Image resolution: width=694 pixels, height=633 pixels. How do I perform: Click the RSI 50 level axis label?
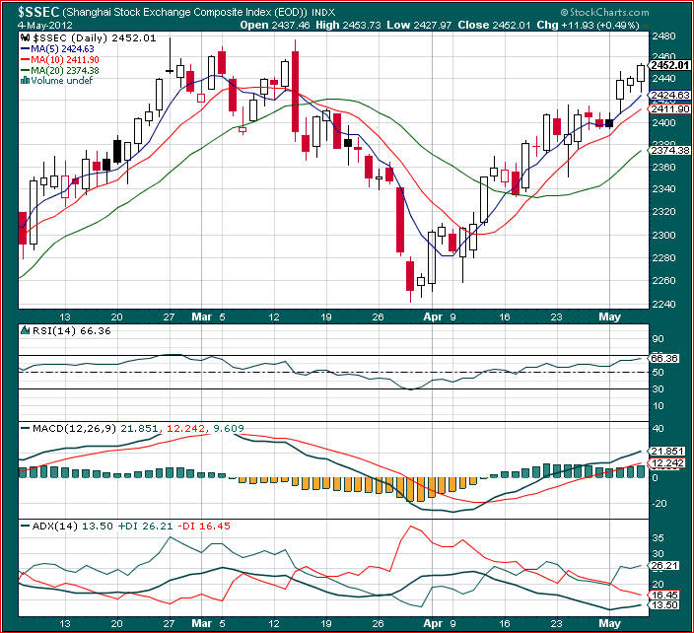click(x=659, y=373)
